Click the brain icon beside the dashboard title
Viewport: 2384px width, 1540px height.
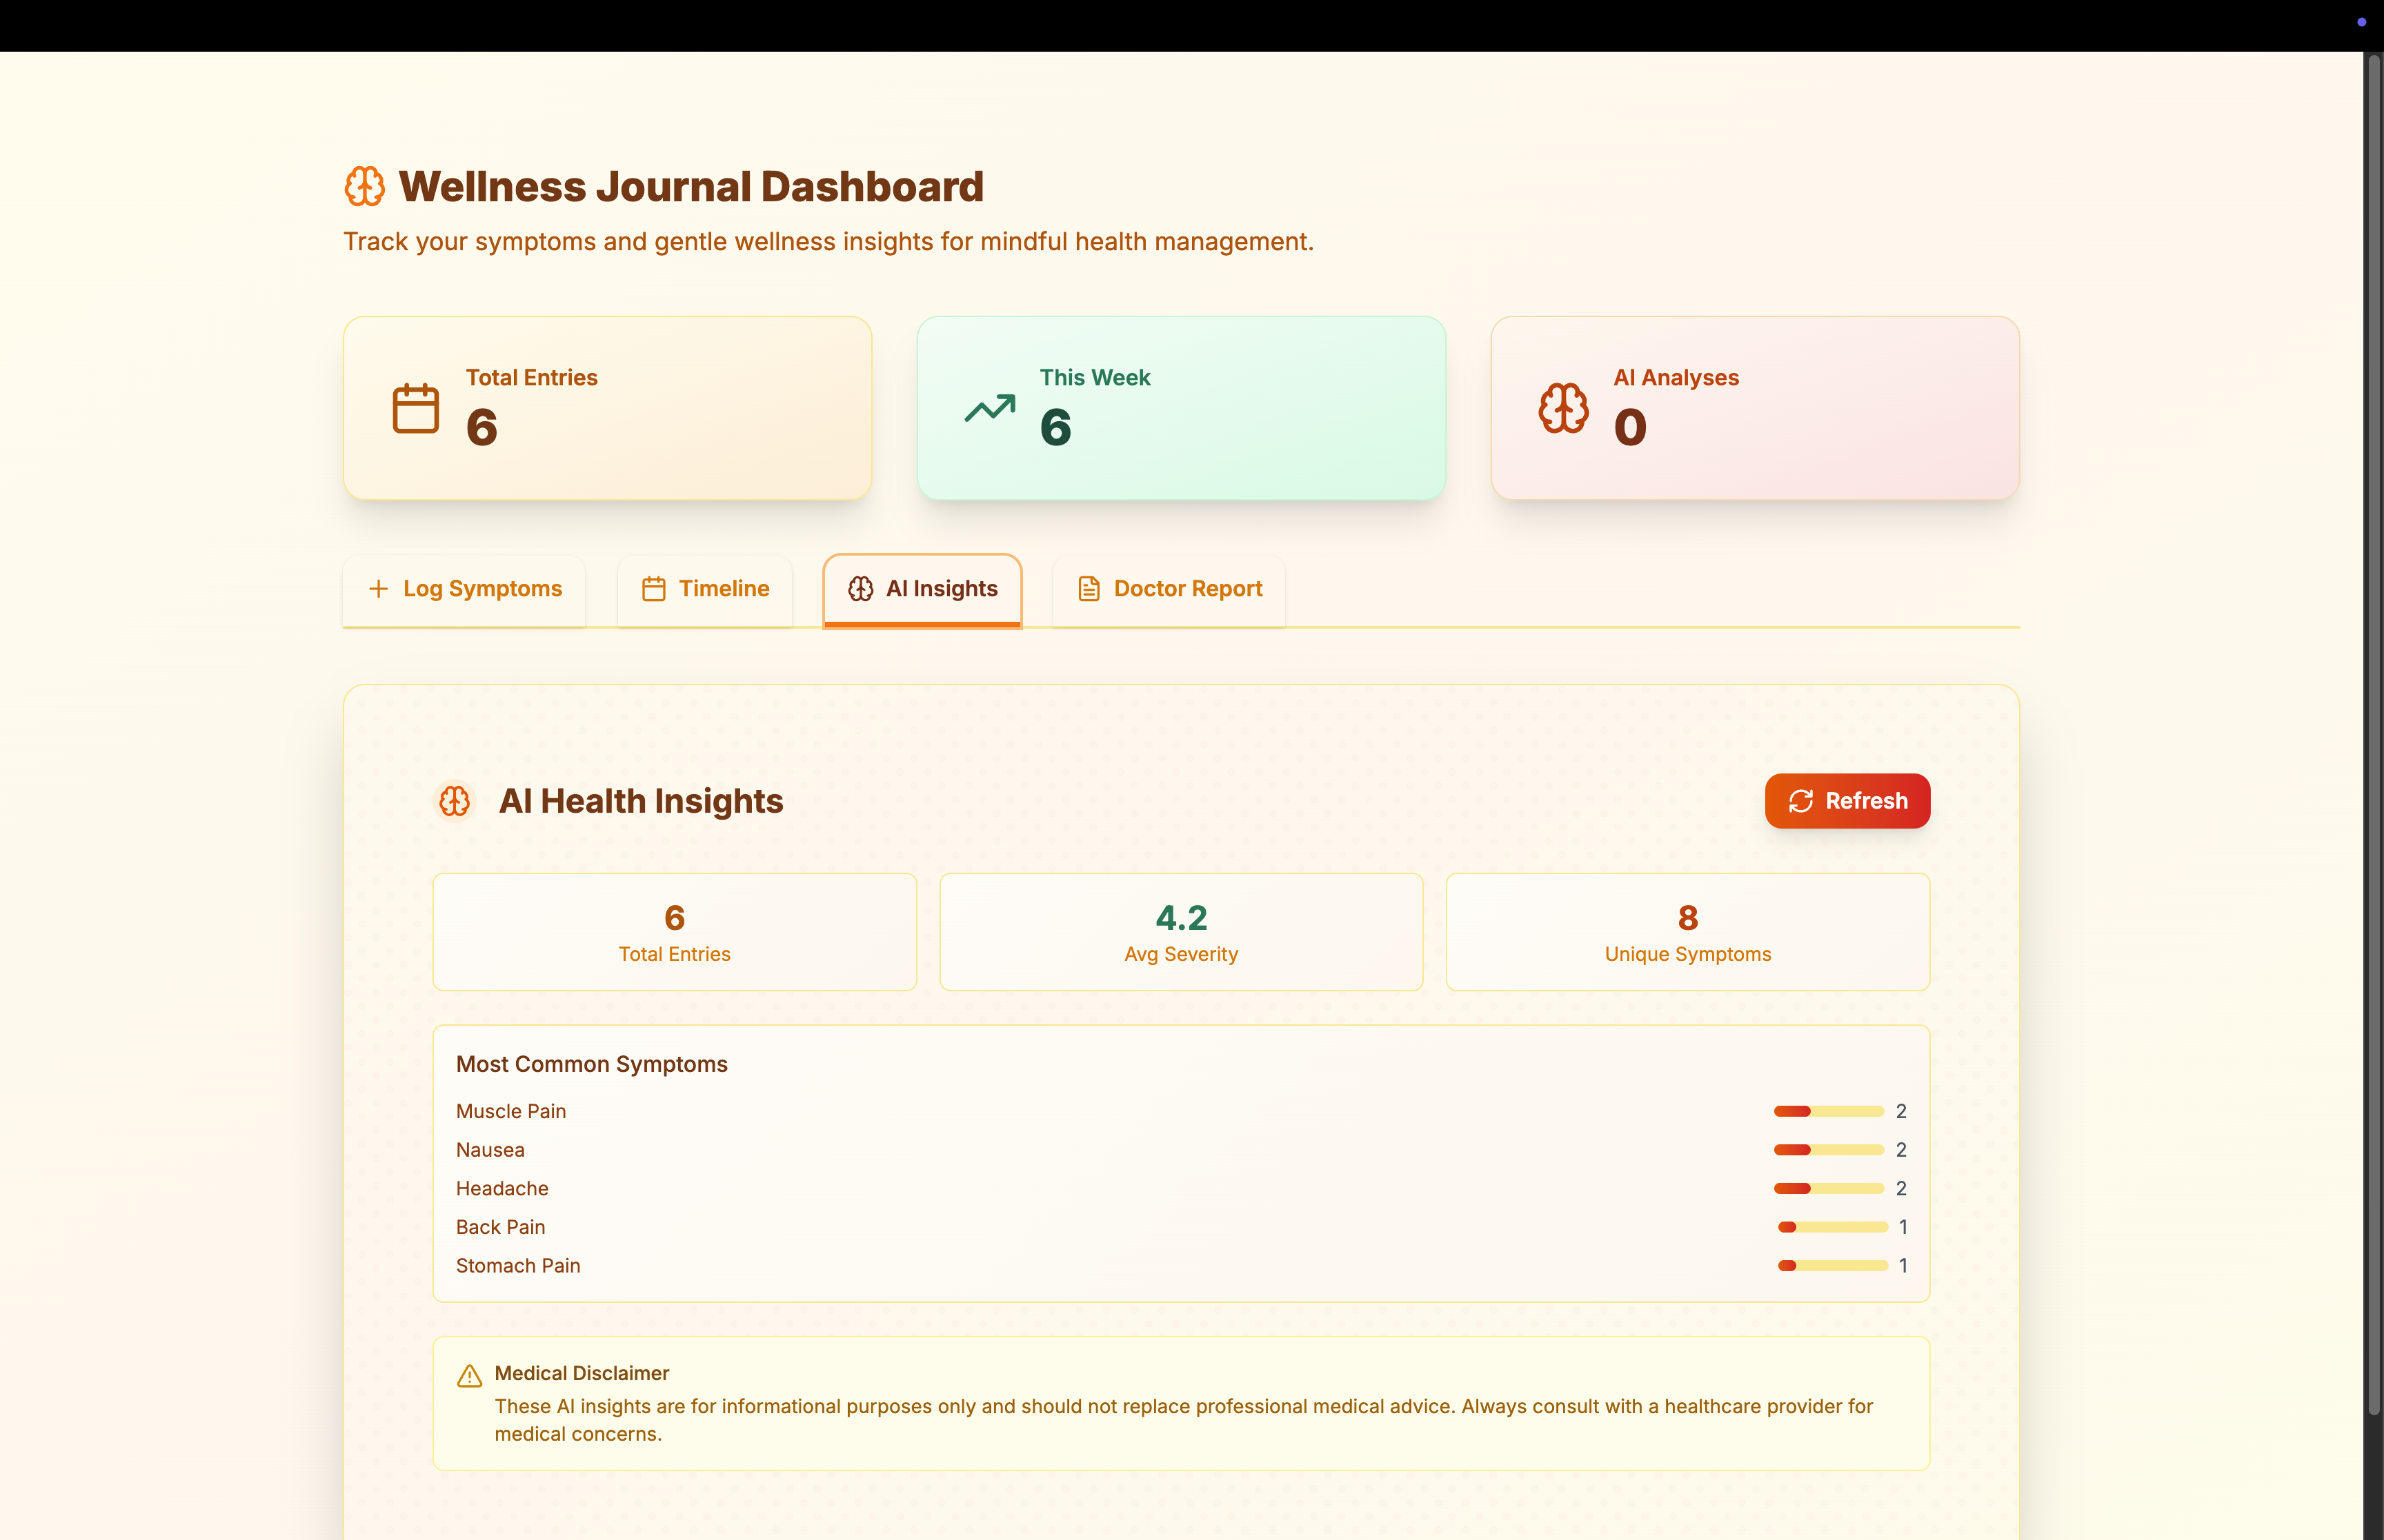coord(364,186)
